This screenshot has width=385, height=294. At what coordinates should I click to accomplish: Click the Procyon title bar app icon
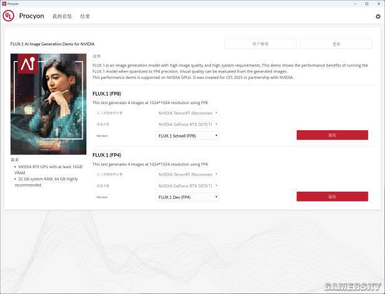pos(4,4)
